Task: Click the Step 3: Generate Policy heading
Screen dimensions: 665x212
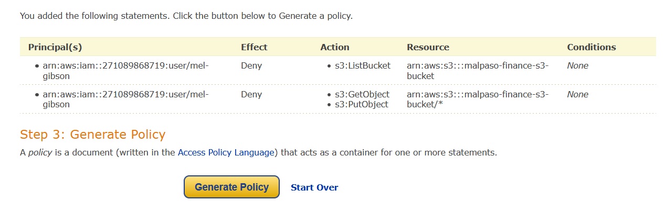Action: (x=93, y=135)
